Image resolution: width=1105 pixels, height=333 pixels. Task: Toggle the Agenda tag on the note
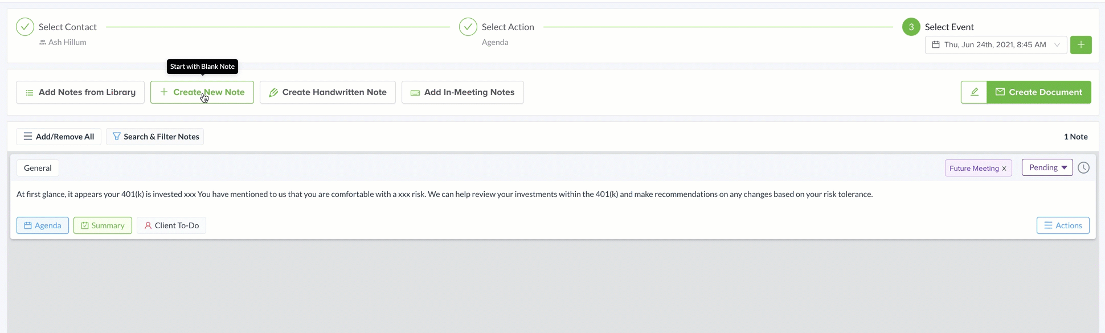pyautogui.click(x=43, y=225)
